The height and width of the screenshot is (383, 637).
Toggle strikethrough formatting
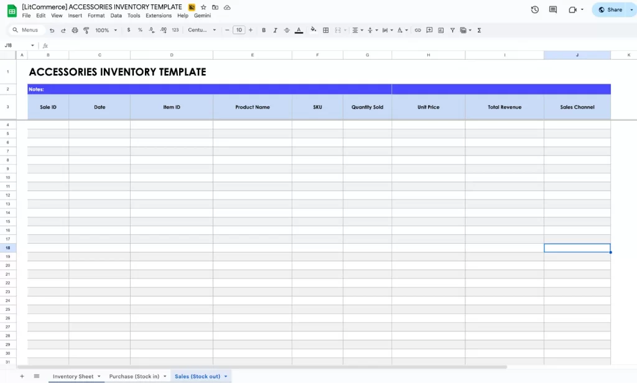click(287, 30)
